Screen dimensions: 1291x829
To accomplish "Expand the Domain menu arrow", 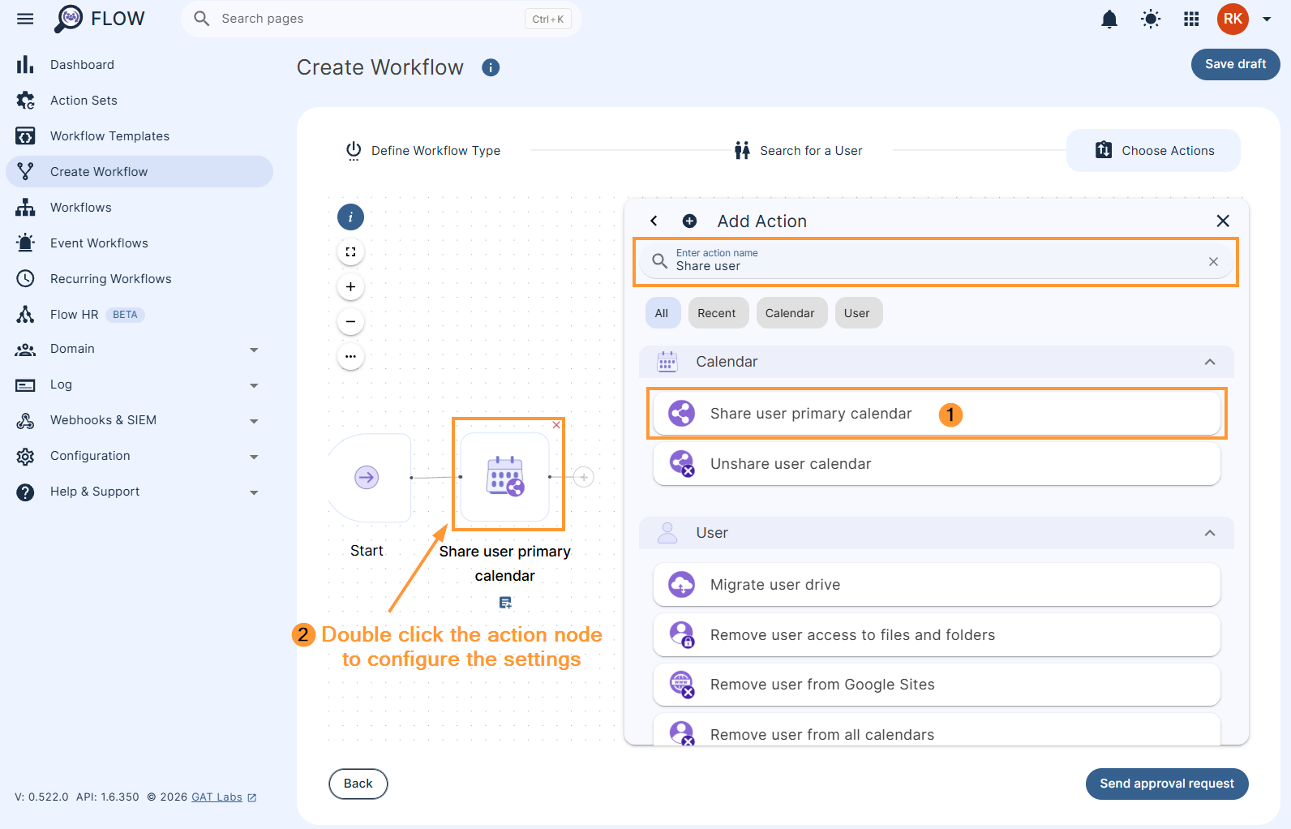I will click(254, 350).
